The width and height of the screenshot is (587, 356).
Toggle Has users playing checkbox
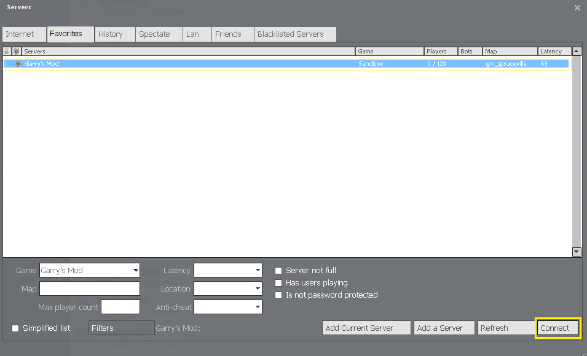(278, 283)
